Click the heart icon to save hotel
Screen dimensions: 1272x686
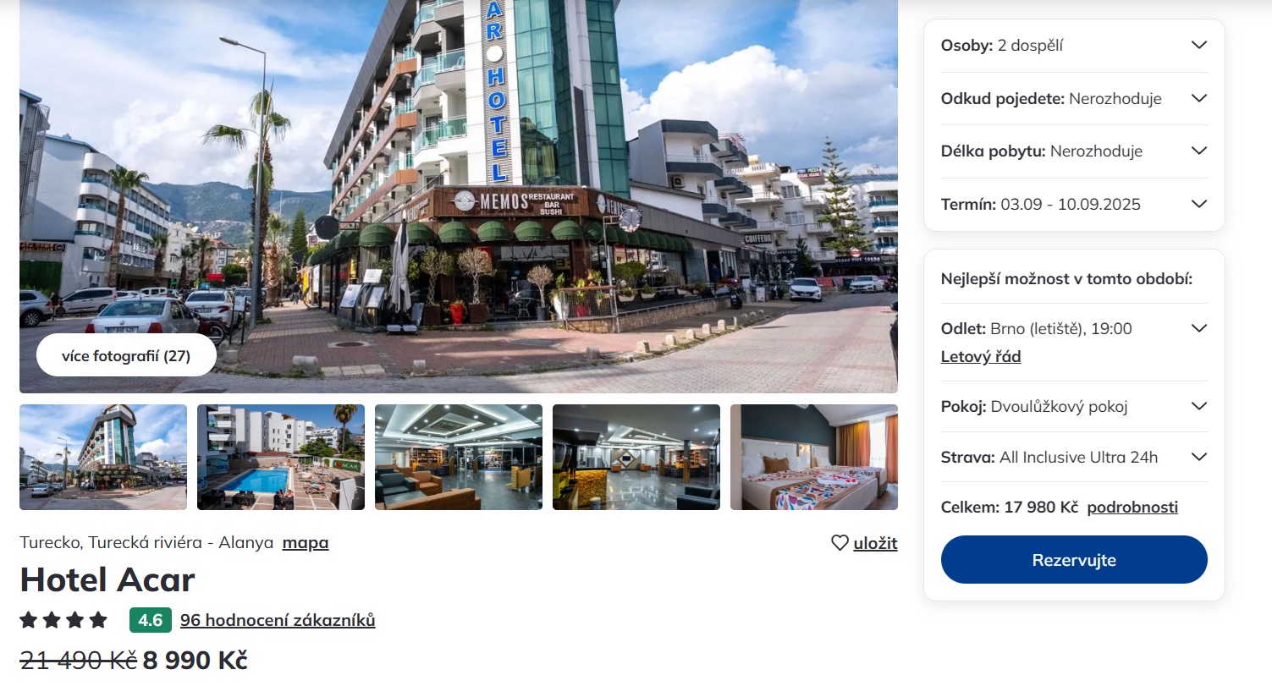pyautogui.click(x=840, y=543)
